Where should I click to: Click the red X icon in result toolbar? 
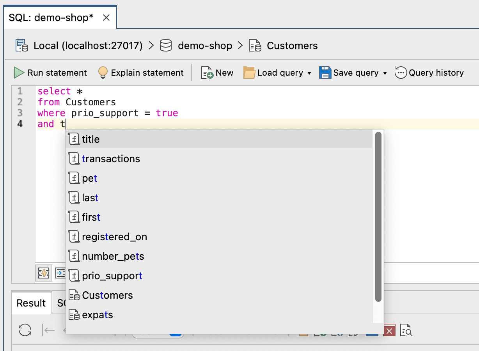click(389, 331)
